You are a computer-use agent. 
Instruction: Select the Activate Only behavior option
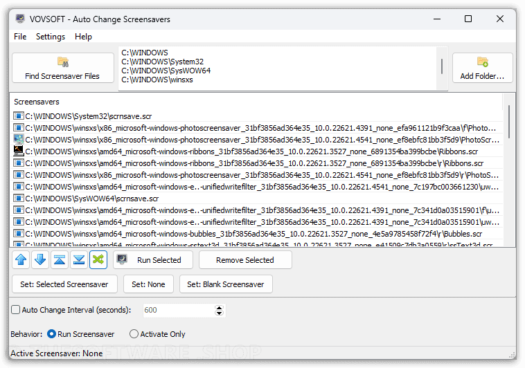point(134,334)
